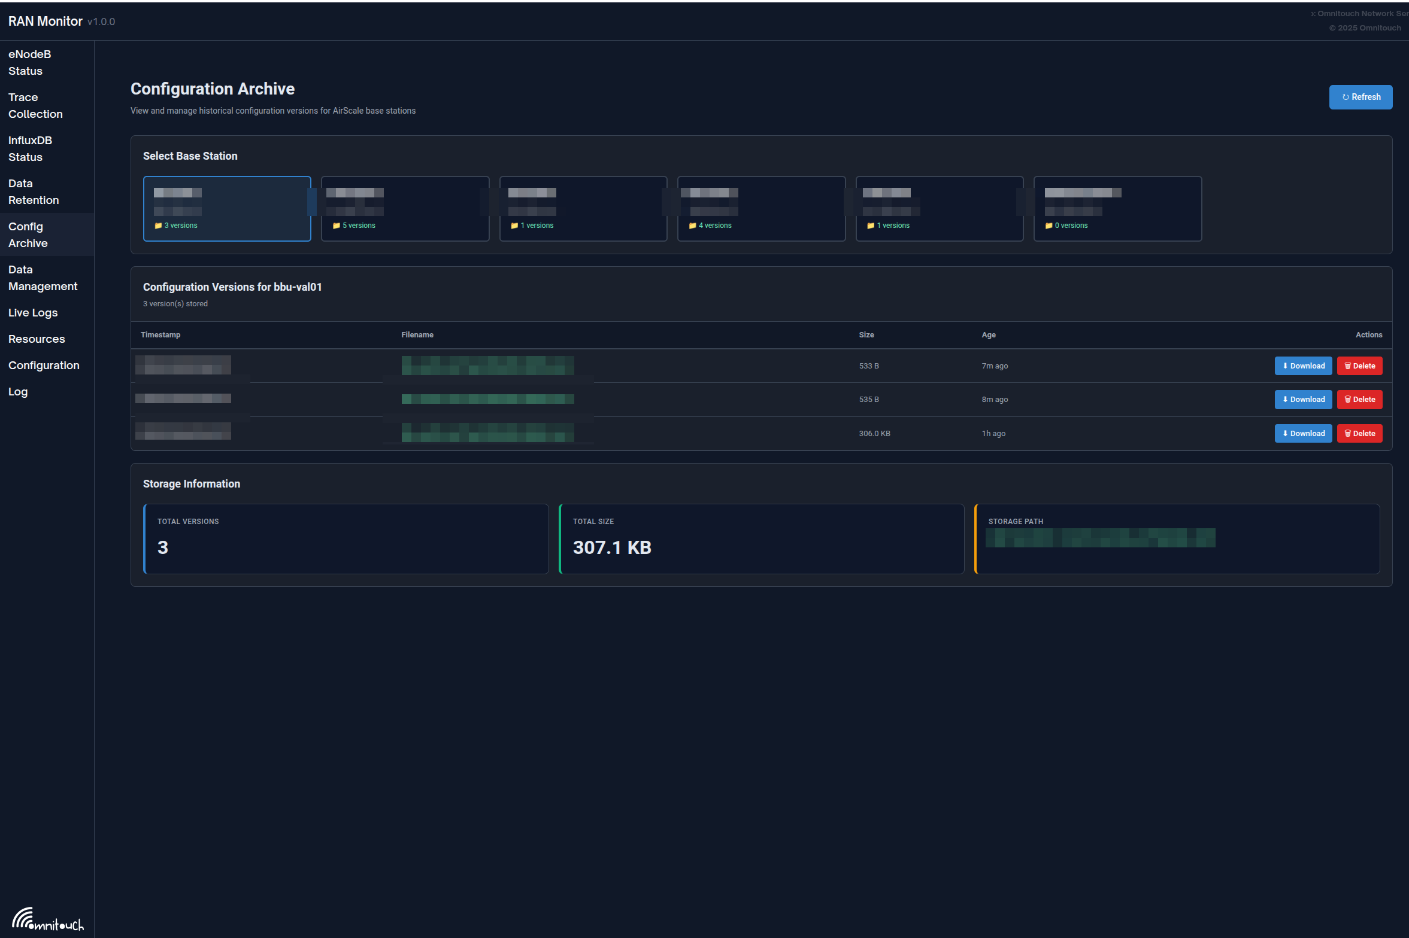Open the InfluxDB Status page
This screenshot has height=938, width=1409.
pyautogui.click(x=30, y=148)
